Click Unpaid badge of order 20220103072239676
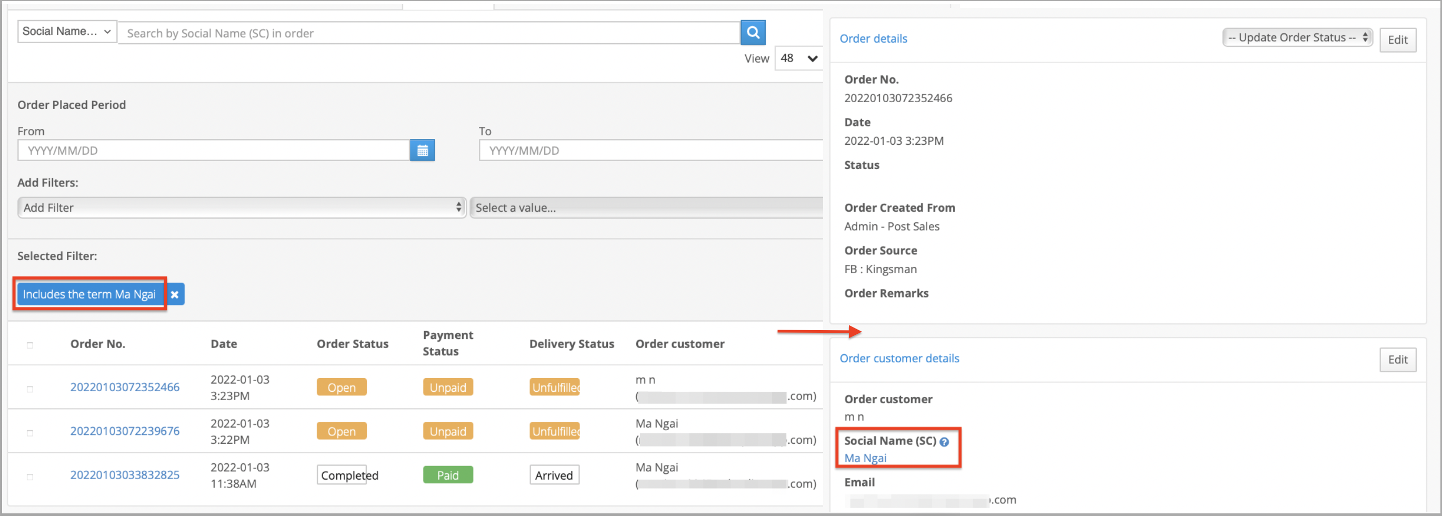 (x=448, y=431)
